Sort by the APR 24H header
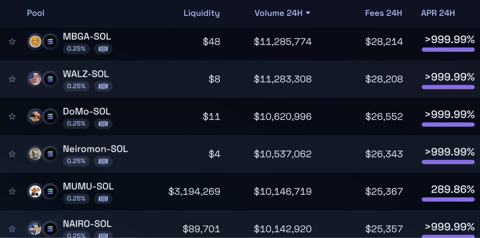Screen dimensions: 480x238 (x=438, y=13)
